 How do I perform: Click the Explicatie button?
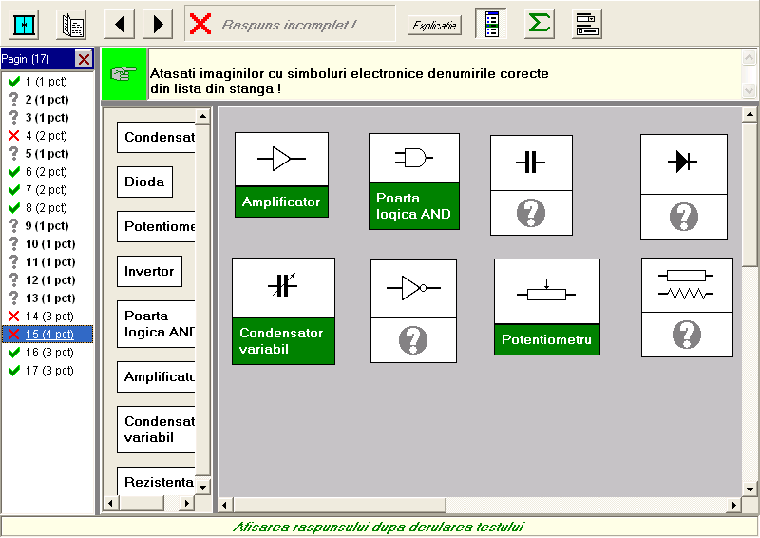pyautogui.click(x=434, y=26)
